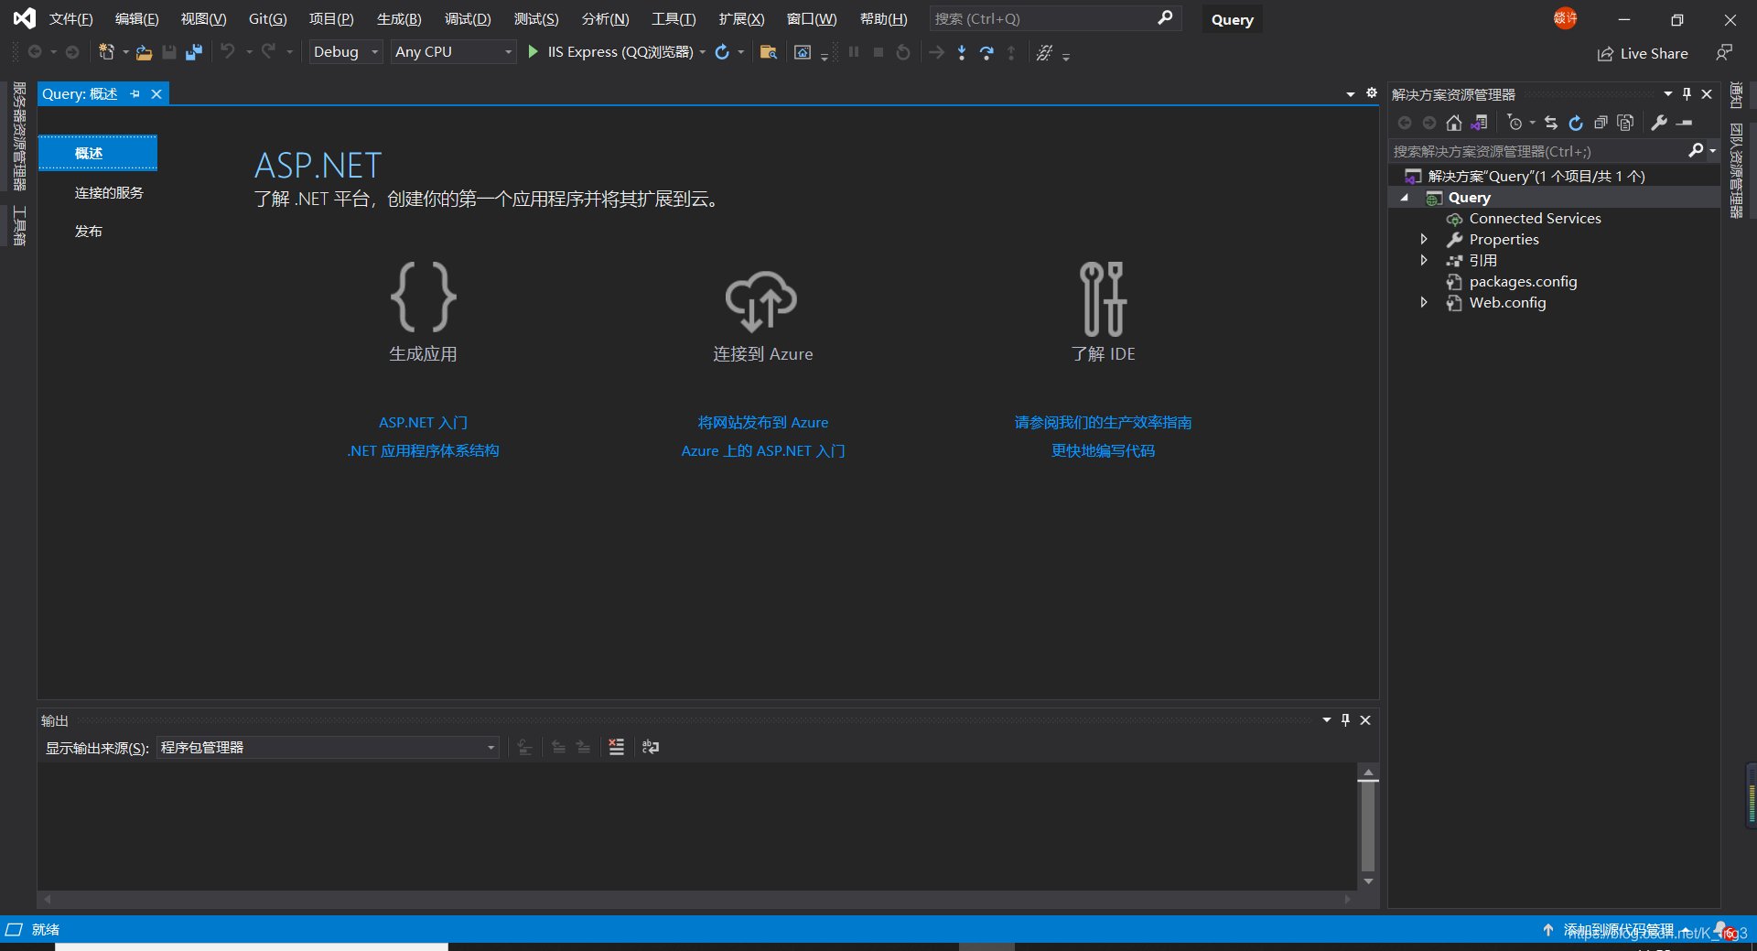The width and height of the screenshot is (1757, 951).
Task: Click the browser refresh icon in toolbar
Action: click(722, 52)
